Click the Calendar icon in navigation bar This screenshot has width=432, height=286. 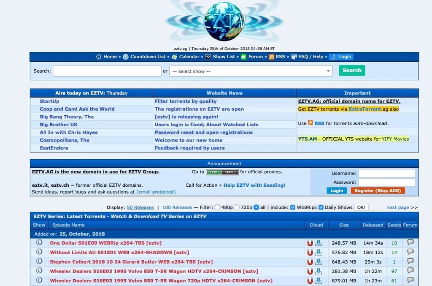[x=174, y=57]
